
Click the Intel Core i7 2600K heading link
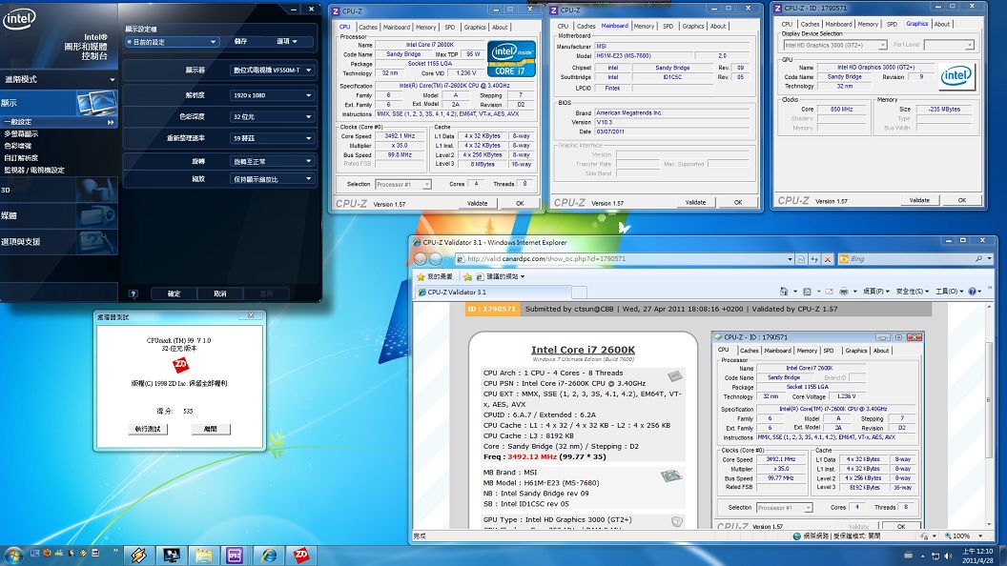584,350
